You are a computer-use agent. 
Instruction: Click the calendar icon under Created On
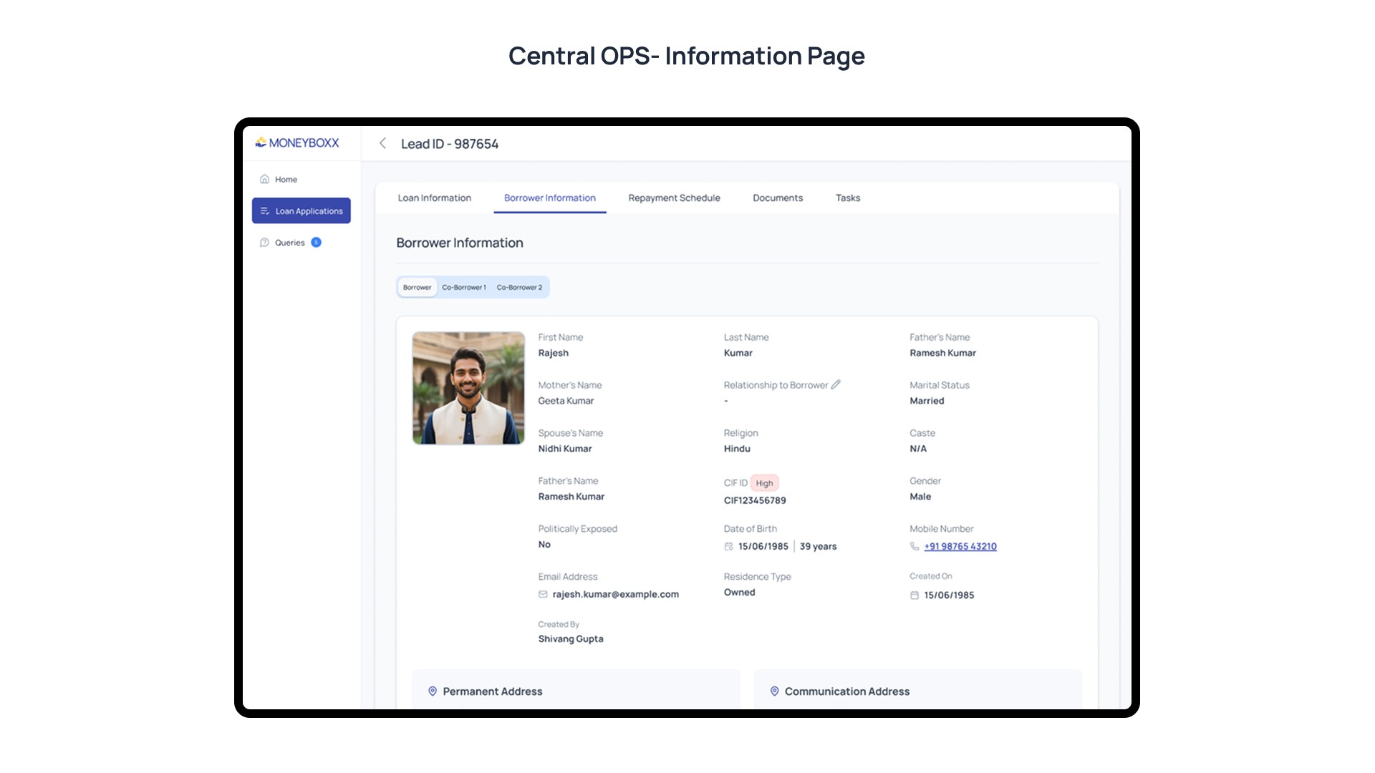coord(915,595)
